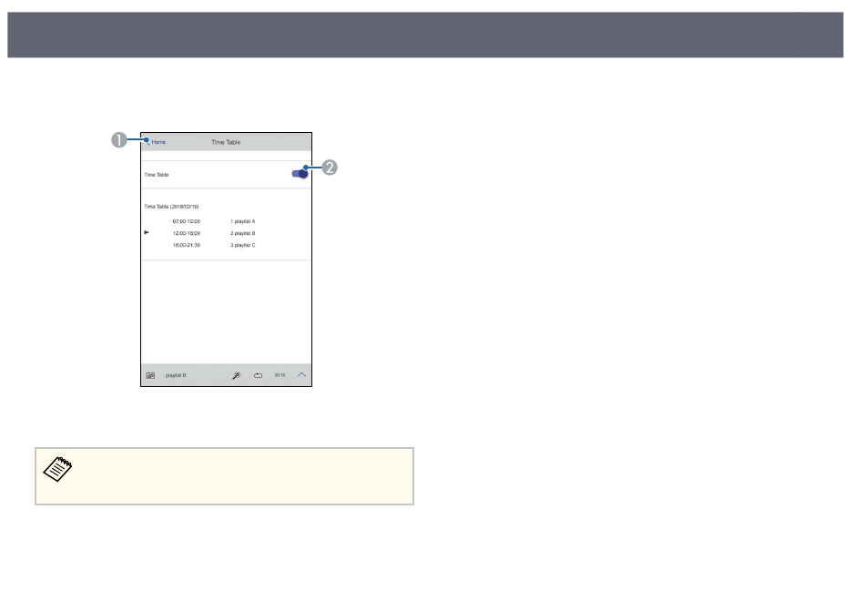Open entry '1 playlist A'
Screen dimensions: 865x601
tap(243, 221)
